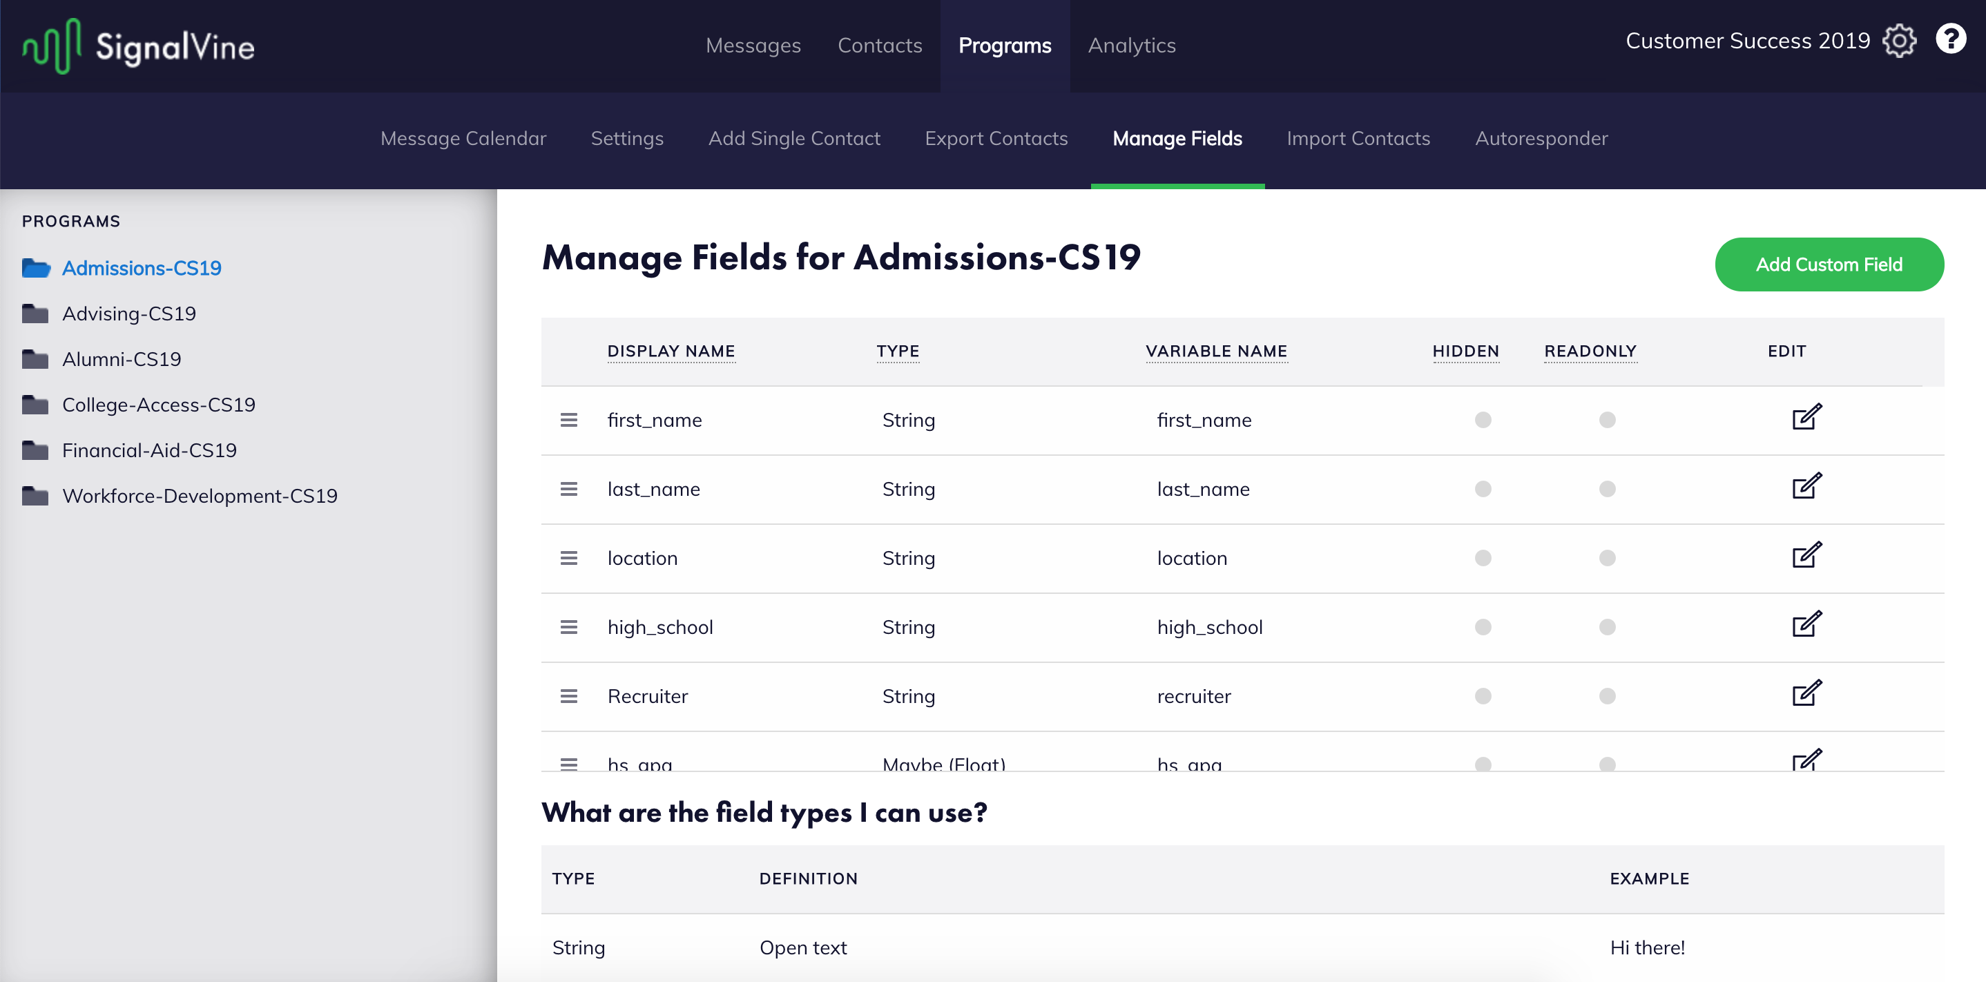Click the drag handle for high_school row

tap(569, 628)
